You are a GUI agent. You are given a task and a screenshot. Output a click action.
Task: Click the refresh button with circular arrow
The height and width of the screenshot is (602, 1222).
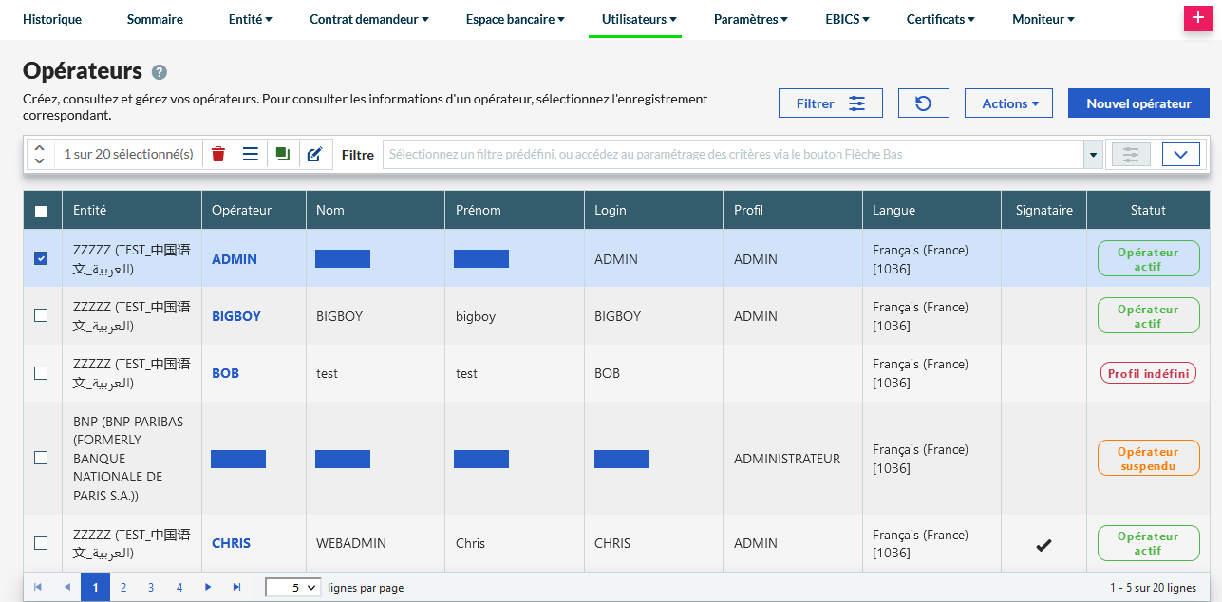(x=923, y=103)
